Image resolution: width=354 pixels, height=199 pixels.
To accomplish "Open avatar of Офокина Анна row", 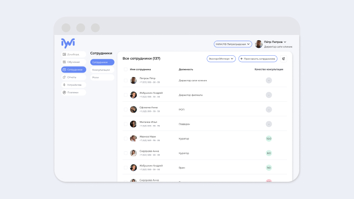I will coord(134,109).
